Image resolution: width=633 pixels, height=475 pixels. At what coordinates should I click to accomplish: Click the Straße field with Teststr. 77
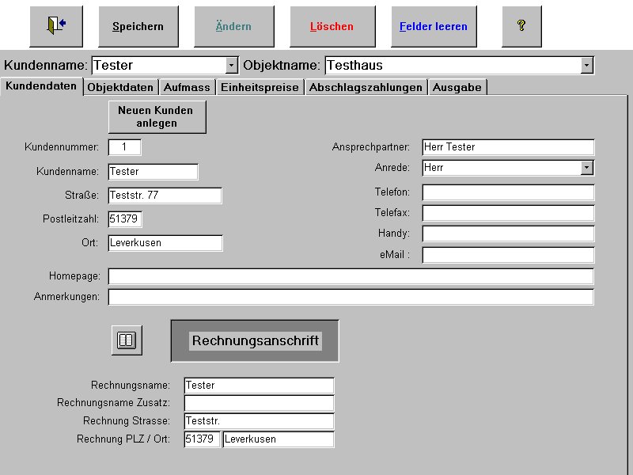165,196
